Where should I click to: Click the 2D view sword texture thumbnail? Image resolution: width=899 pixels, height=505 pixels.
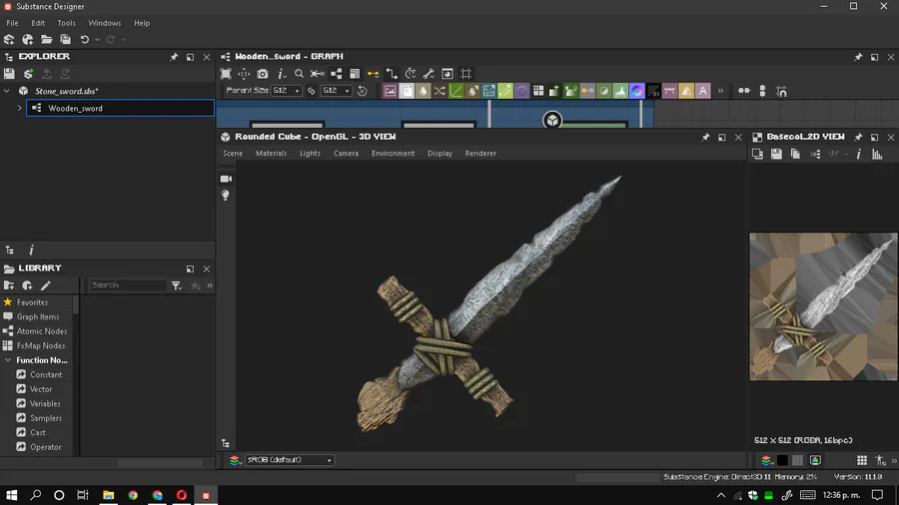coord(823,306)
